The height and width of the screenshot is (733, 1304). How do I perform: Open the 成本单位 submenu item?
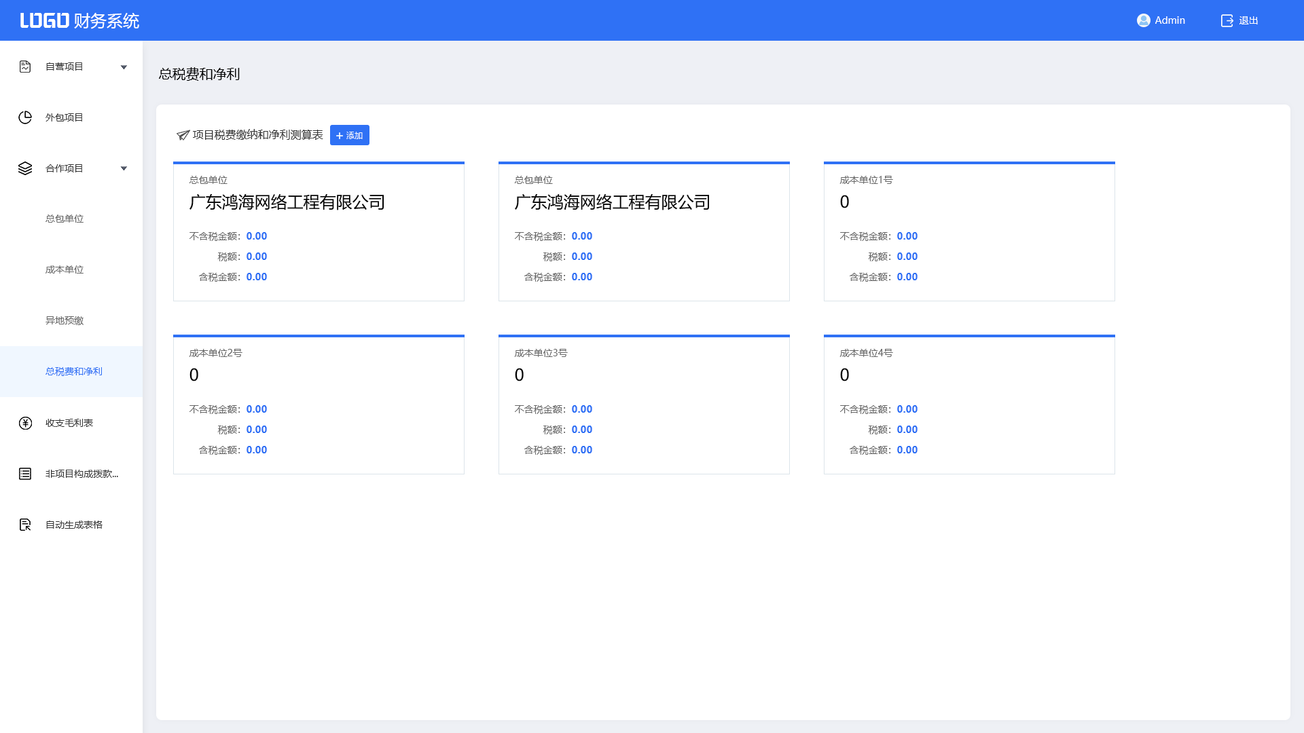coord(65,269)
